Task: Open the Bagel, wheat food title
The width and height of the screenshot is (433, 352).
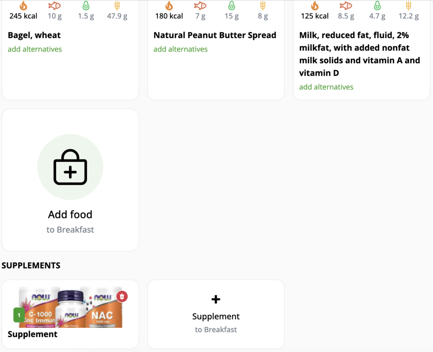Action: tap(34, 35)
